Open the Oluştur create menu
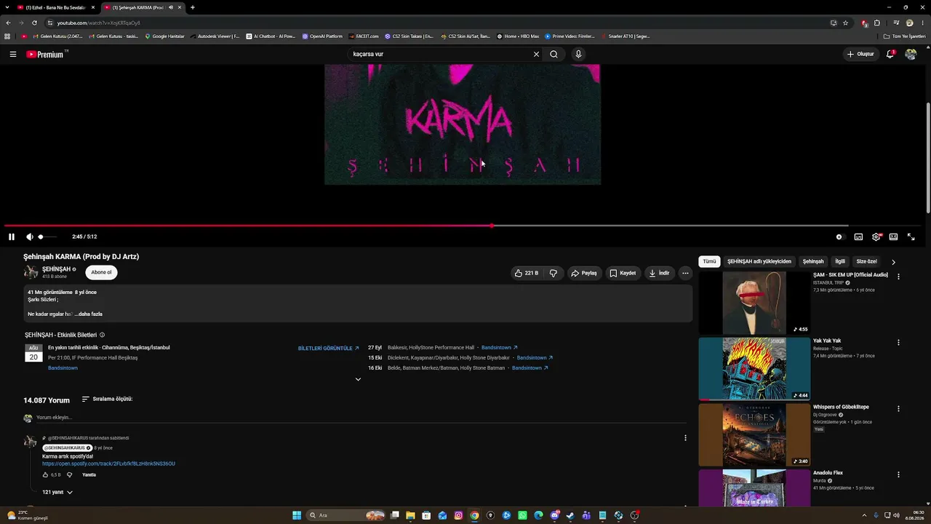Viewport: 931px width, 524px height. point(860,54)
